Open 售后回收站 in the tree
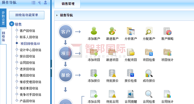This screenshot has height=104, width=194. tap(27, 75)
